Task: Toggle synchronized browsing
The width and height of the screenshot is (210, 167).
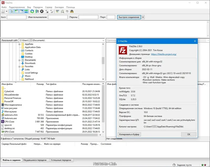Action: [x=67, y=11]
